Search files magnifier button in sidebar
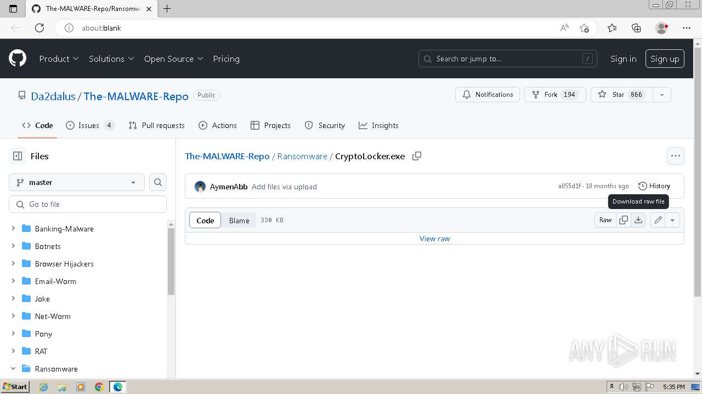This screenshot has width=702, height=394. pyautogui.click(x=158, y=182)
